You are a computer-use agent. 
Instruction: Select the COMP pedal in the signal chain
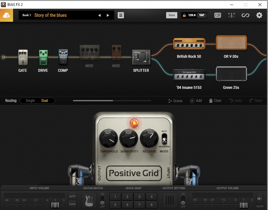tap(63, 57)
